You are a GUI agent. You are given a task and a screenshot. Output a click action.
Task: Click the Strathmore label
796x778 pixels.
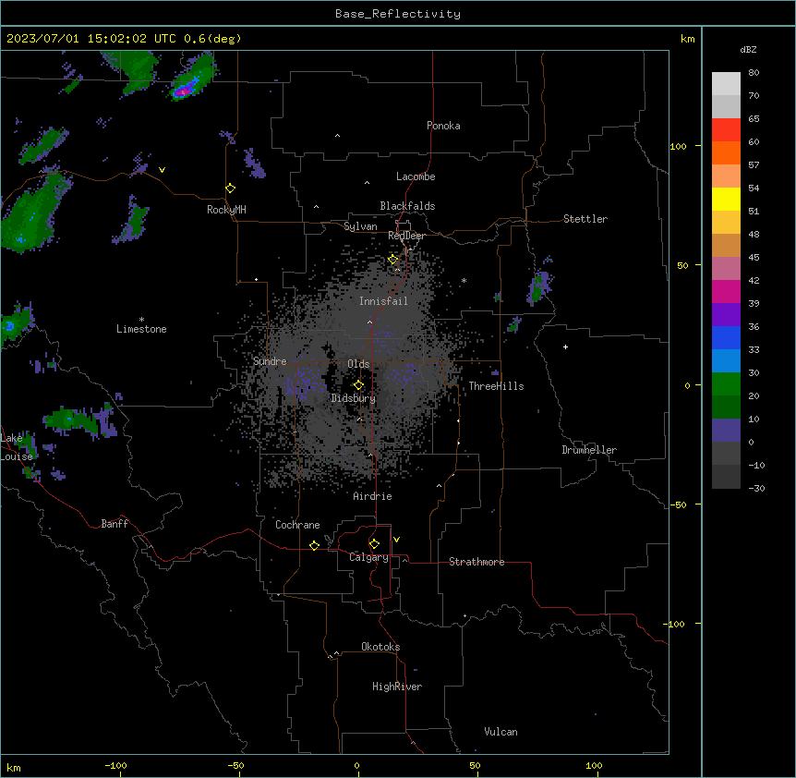click(x=476, y=562)
